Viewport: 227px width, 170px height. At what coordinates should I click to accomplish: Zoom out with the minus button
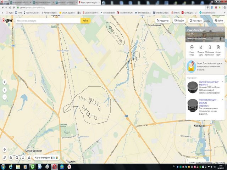(5, 97)
